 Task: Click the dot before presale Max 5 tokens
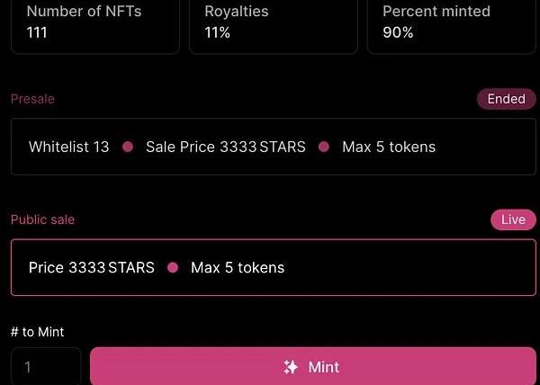324,147
